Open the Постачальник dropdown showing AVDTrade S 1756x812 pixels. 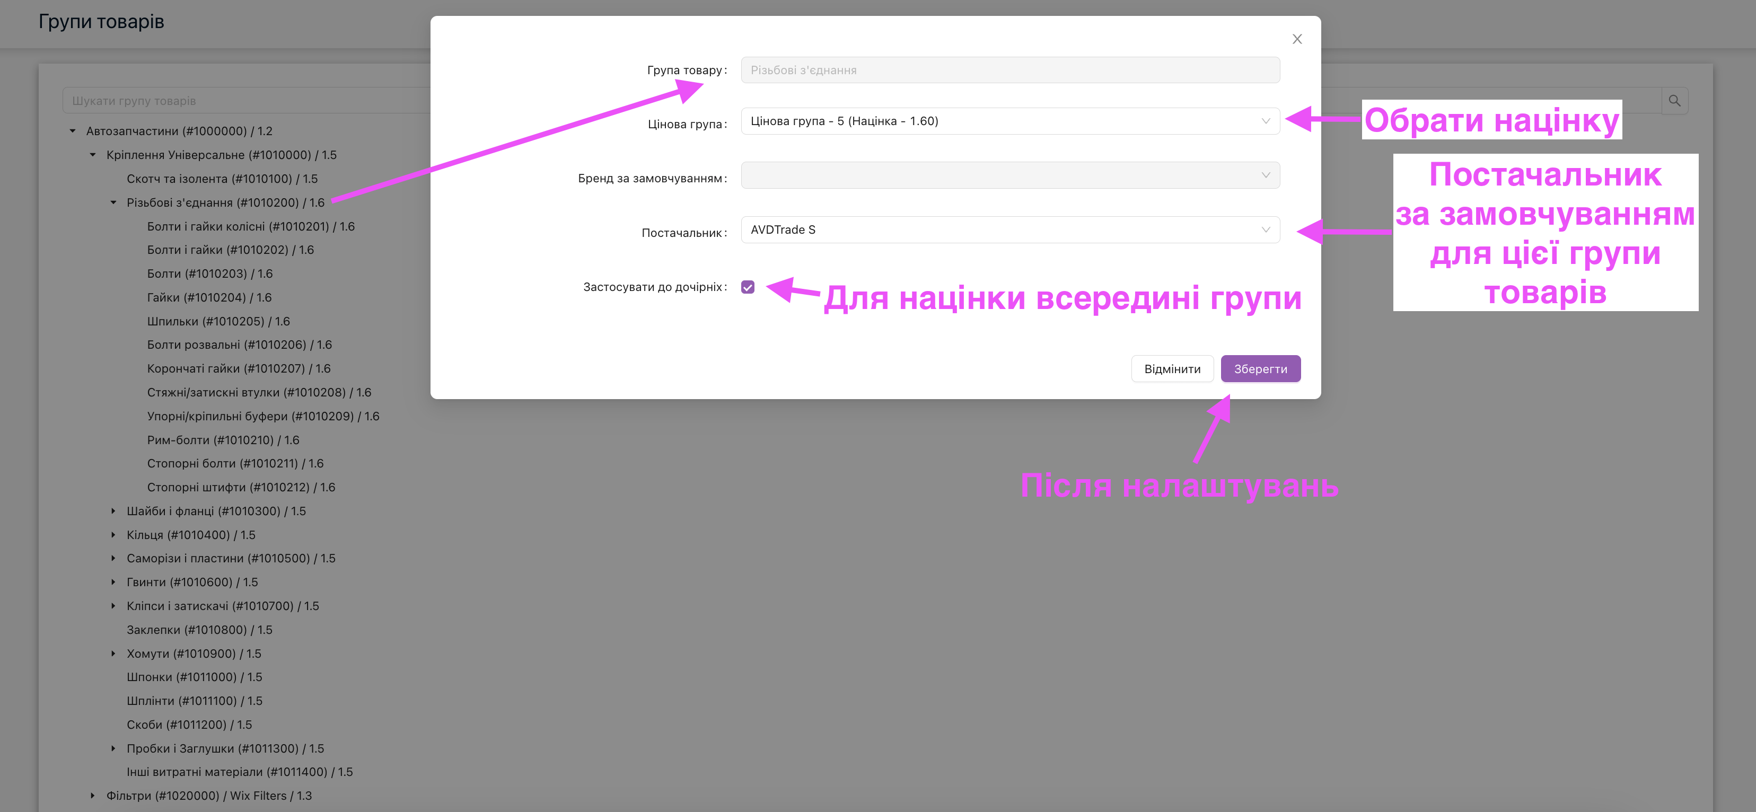pyautogui.click(x=1009, y=230)
